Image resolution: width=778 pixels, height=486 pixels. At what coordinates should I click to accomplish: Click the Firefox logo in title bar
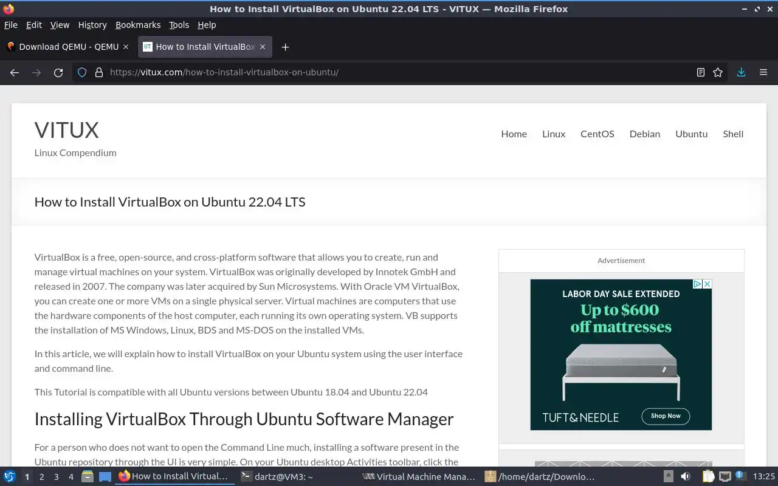pyautogui.click(x=9, y=9)
